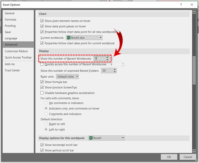Increase Recent Workbooks count with up arrow
Image resolution: width=199 pixels, height=163 pixels.
(x=107, y=57)
